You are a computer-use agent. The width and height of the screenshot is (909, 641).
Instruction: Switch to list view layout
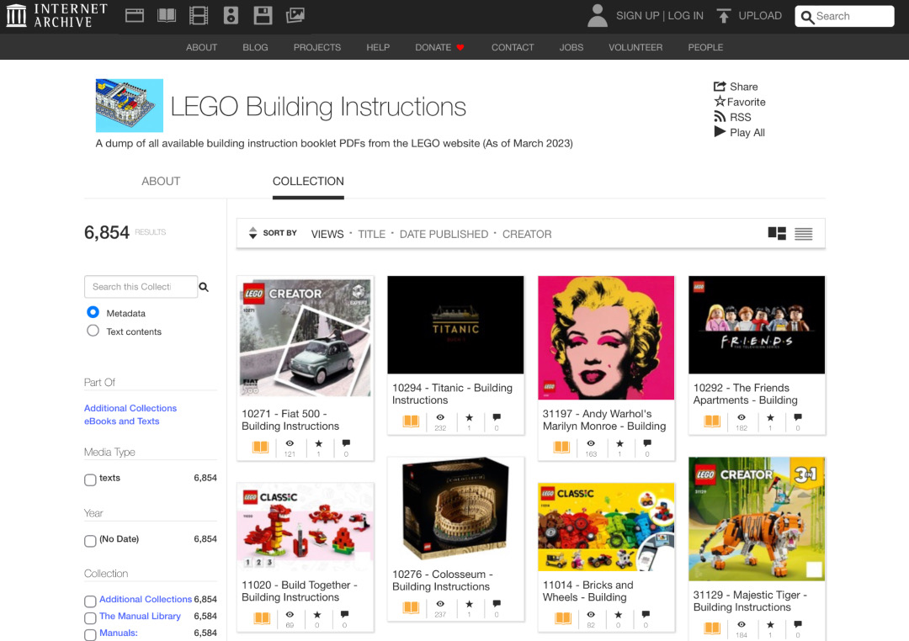tap(803, 234)
